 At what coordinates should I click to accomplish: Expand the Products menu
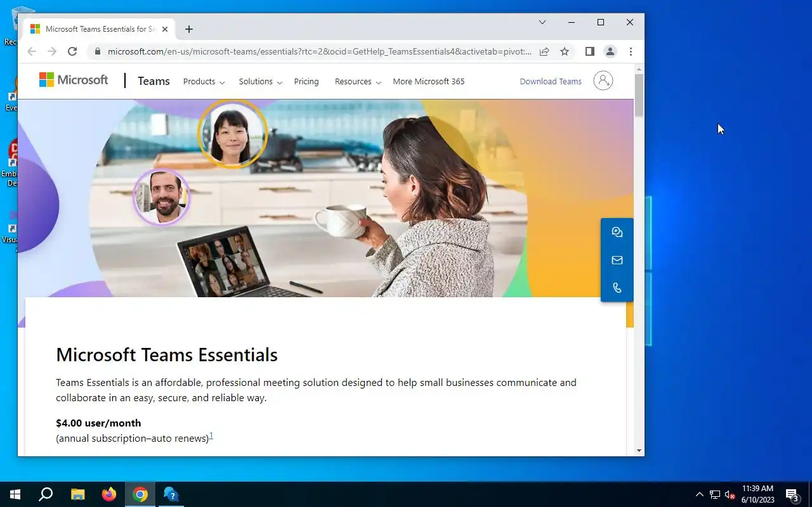tap(204, 82)
